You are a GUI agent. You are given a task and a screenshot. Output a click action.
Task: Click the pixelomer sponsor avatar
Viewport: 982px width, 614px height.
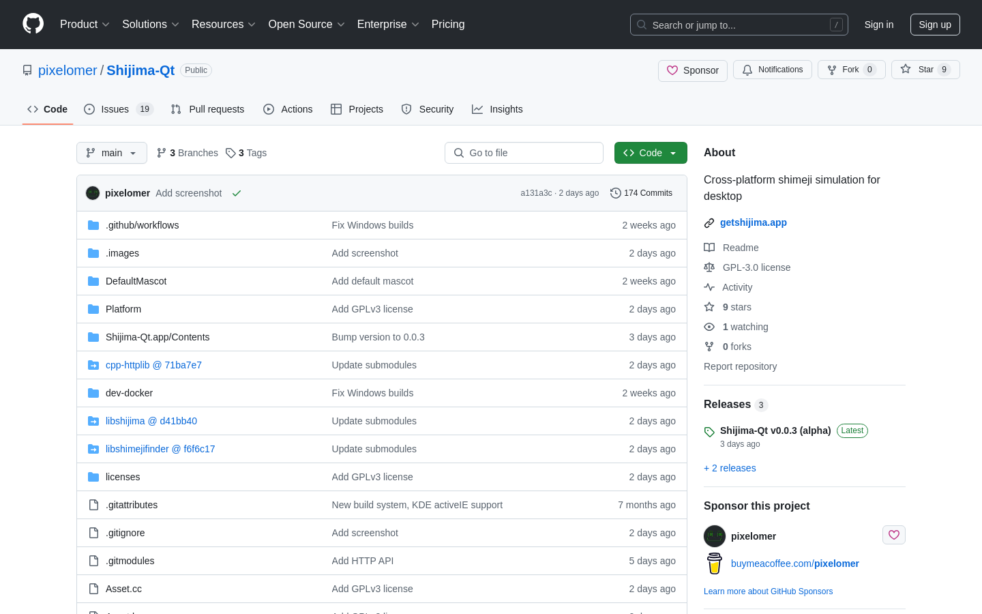(715, 536)
